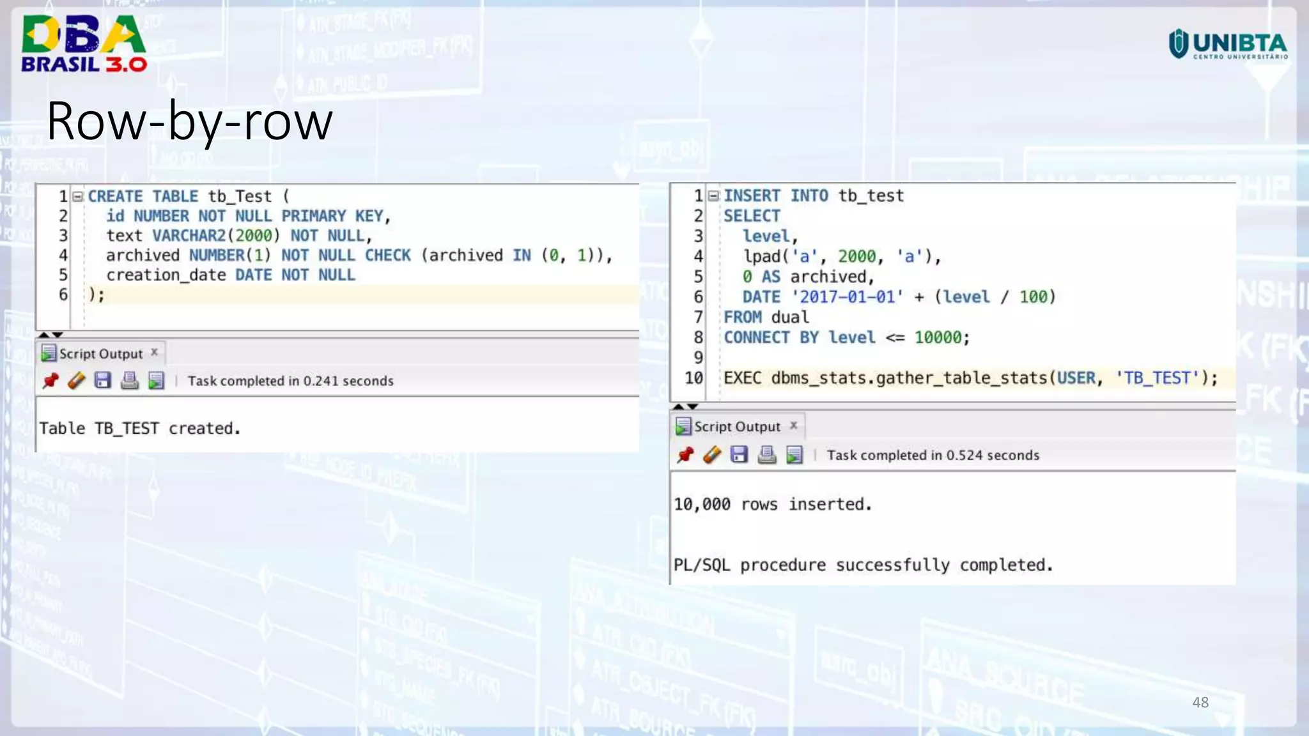Save the right script output to file
Screen dimensions: 1309x736
(x=740, y=455)
